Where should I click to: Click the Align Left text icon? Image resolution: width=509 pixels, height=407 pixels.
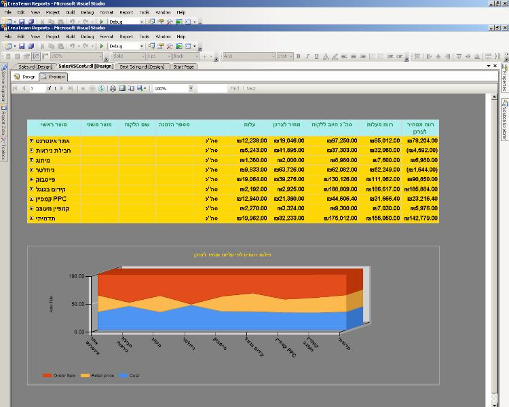[344, 56]
